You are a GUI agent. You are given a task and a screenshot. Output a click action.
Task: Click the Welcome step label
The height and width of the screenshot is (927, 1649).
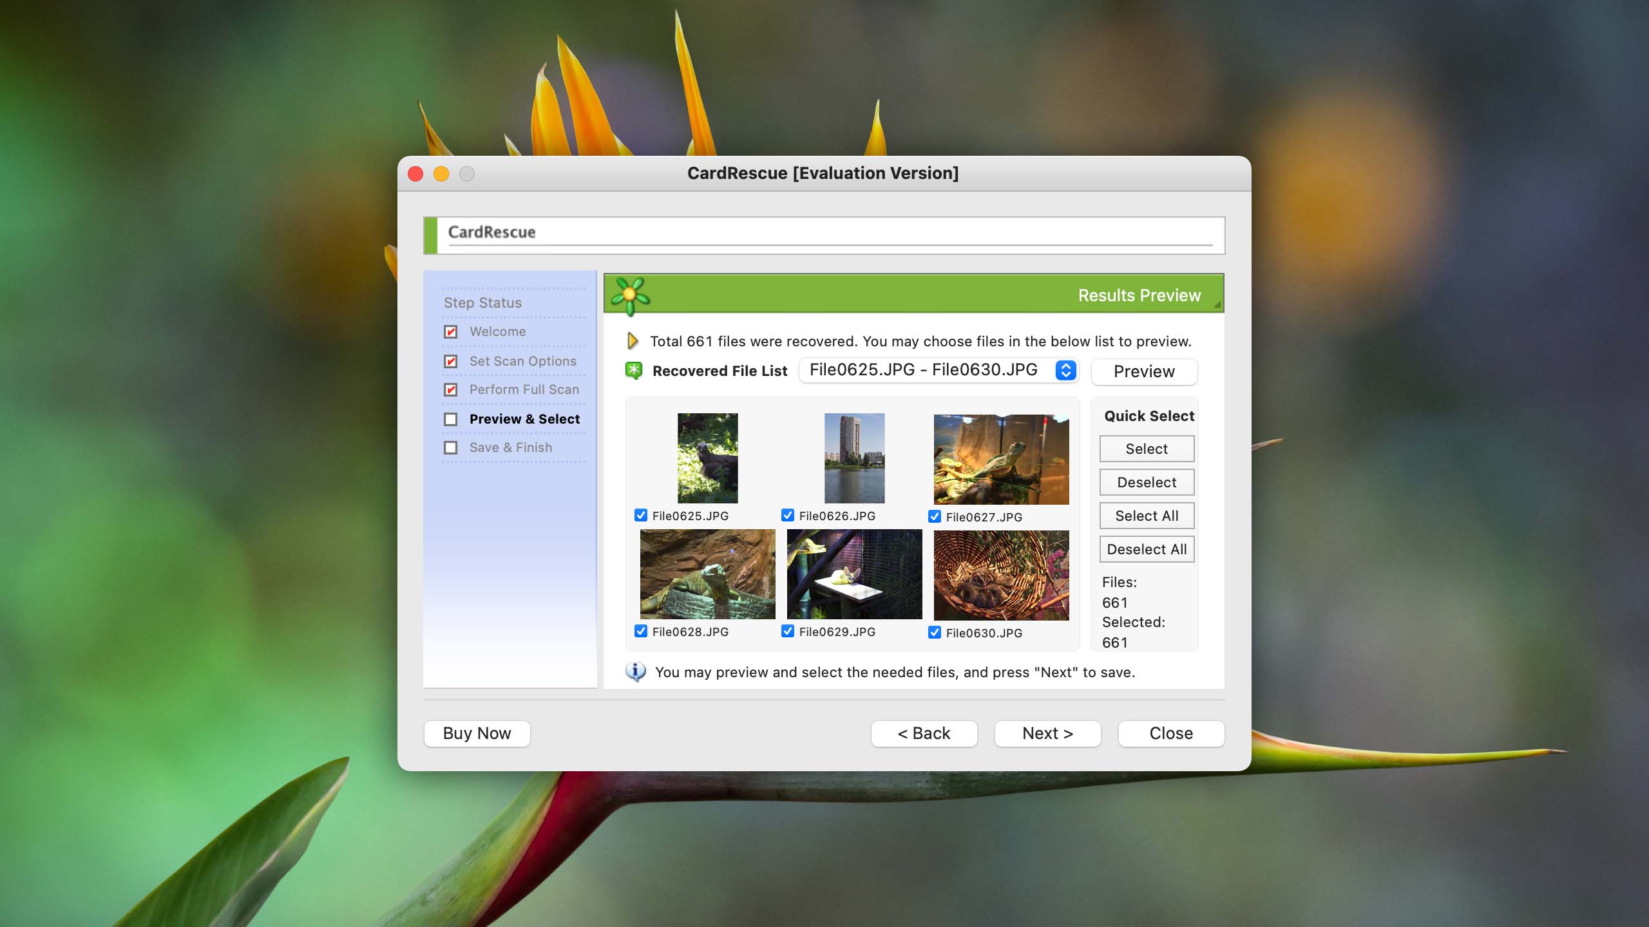[x=497, y=332]
